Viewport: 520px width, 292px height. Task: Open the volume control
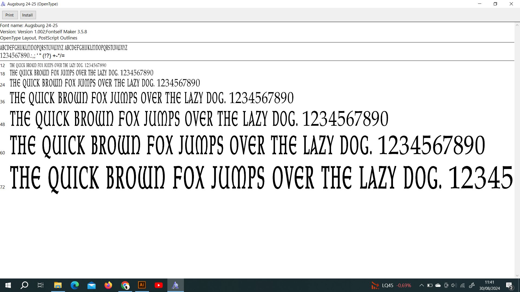pyautogui.click(x=454, y=285)
